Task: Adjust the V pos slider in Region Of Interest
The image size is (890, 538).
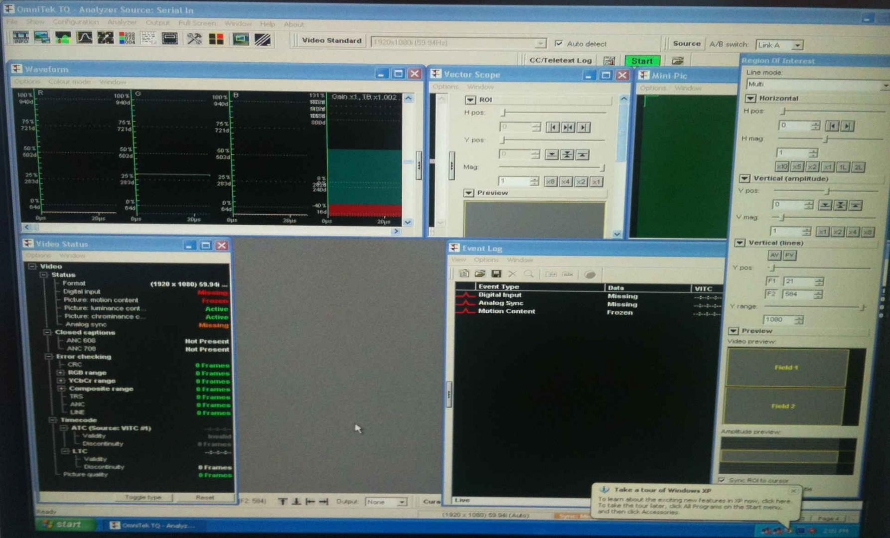Action: (x=828, y=191)
